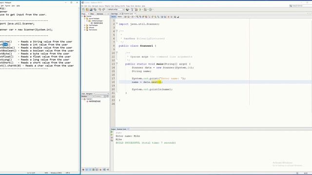Click the leftmost Navigator bottom filter icon
The image size is (312, 175).
coord(83,170)
